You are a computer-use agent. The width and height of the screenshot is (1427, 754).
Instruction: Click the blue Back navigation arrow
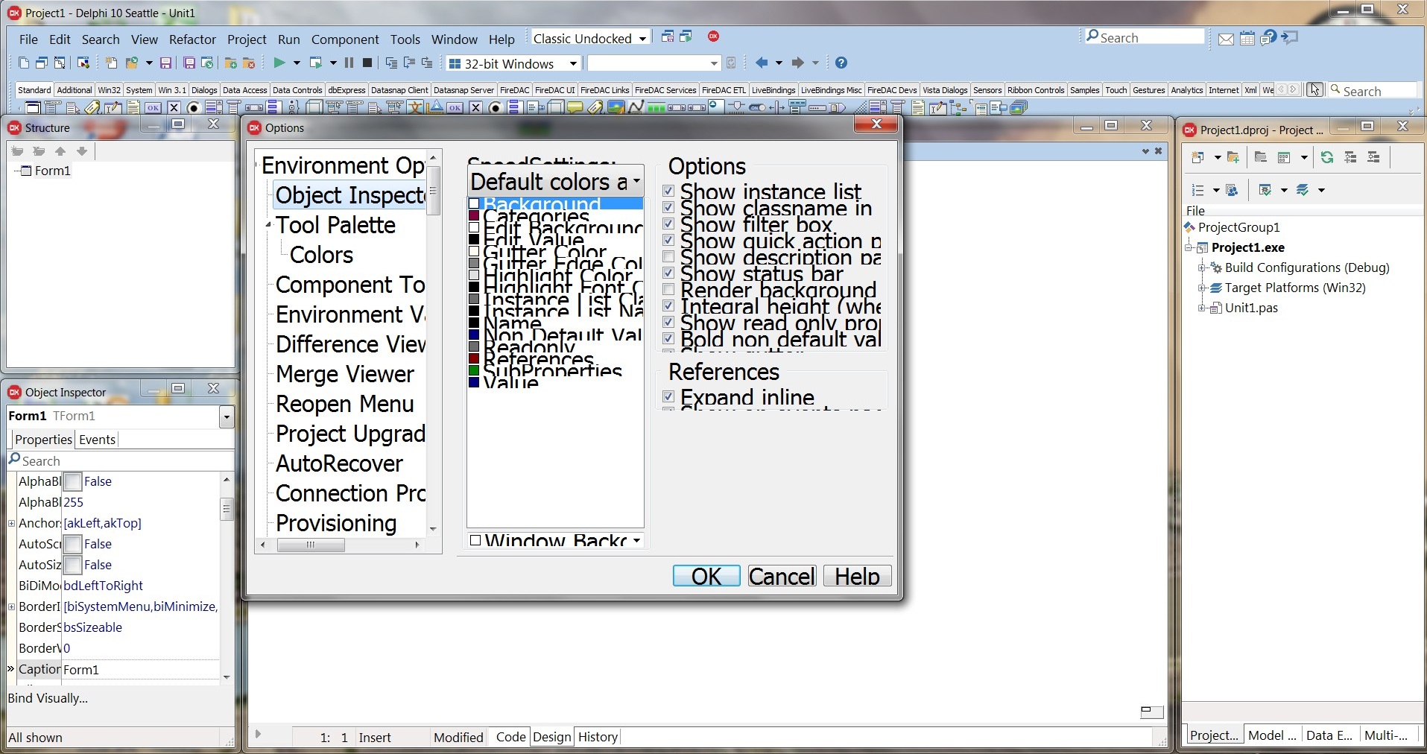point(761,63)
